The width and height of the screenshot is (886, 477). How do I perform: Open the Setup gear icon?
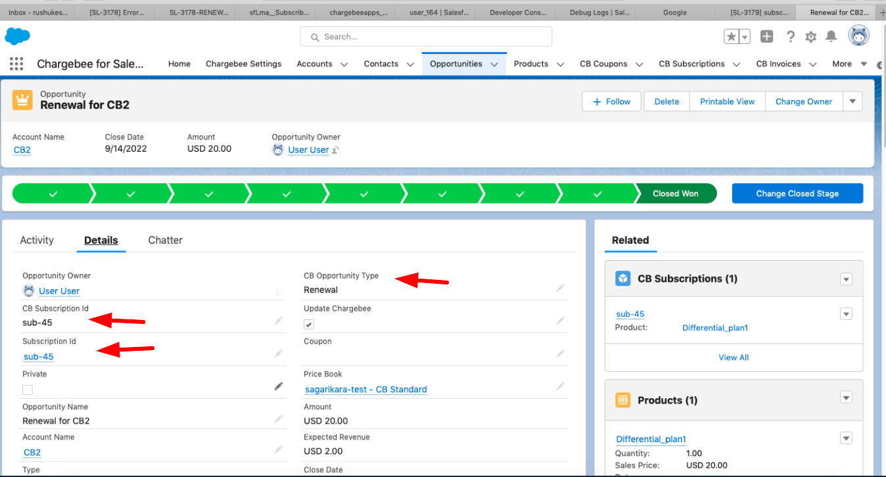[x=811, y=37]
